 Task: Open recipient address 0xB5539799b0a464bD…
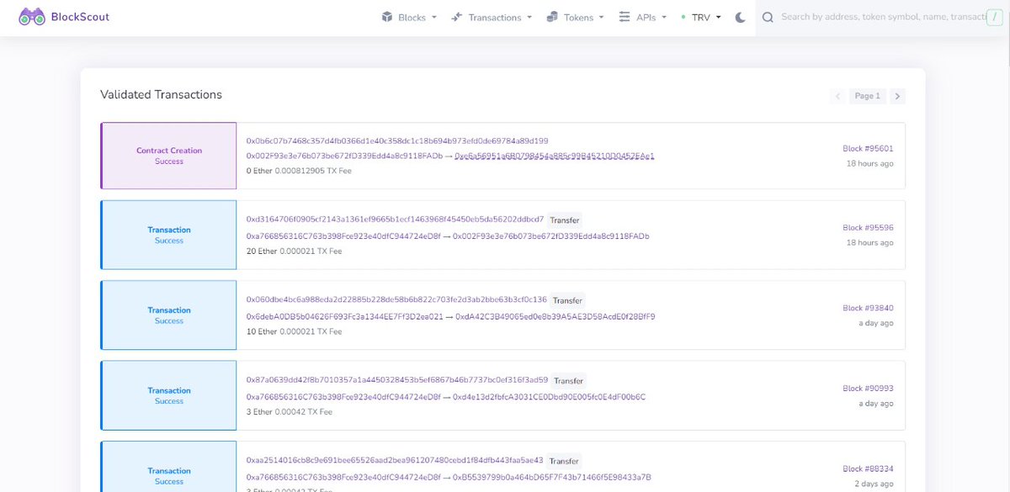(x=552, y=477)
